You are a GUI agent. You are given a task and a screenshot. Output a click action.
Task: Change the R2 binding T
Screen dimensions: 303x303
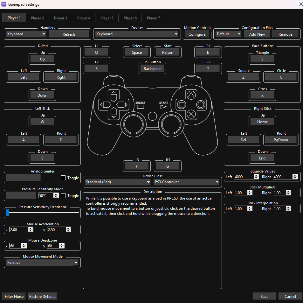[208, 68]
